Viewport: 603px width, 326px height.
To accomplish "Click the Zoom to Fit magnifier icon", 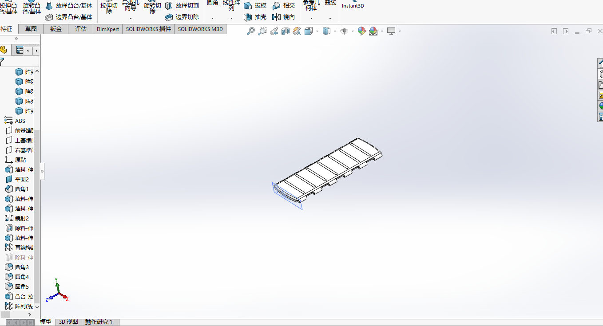I will click(251, 31).
